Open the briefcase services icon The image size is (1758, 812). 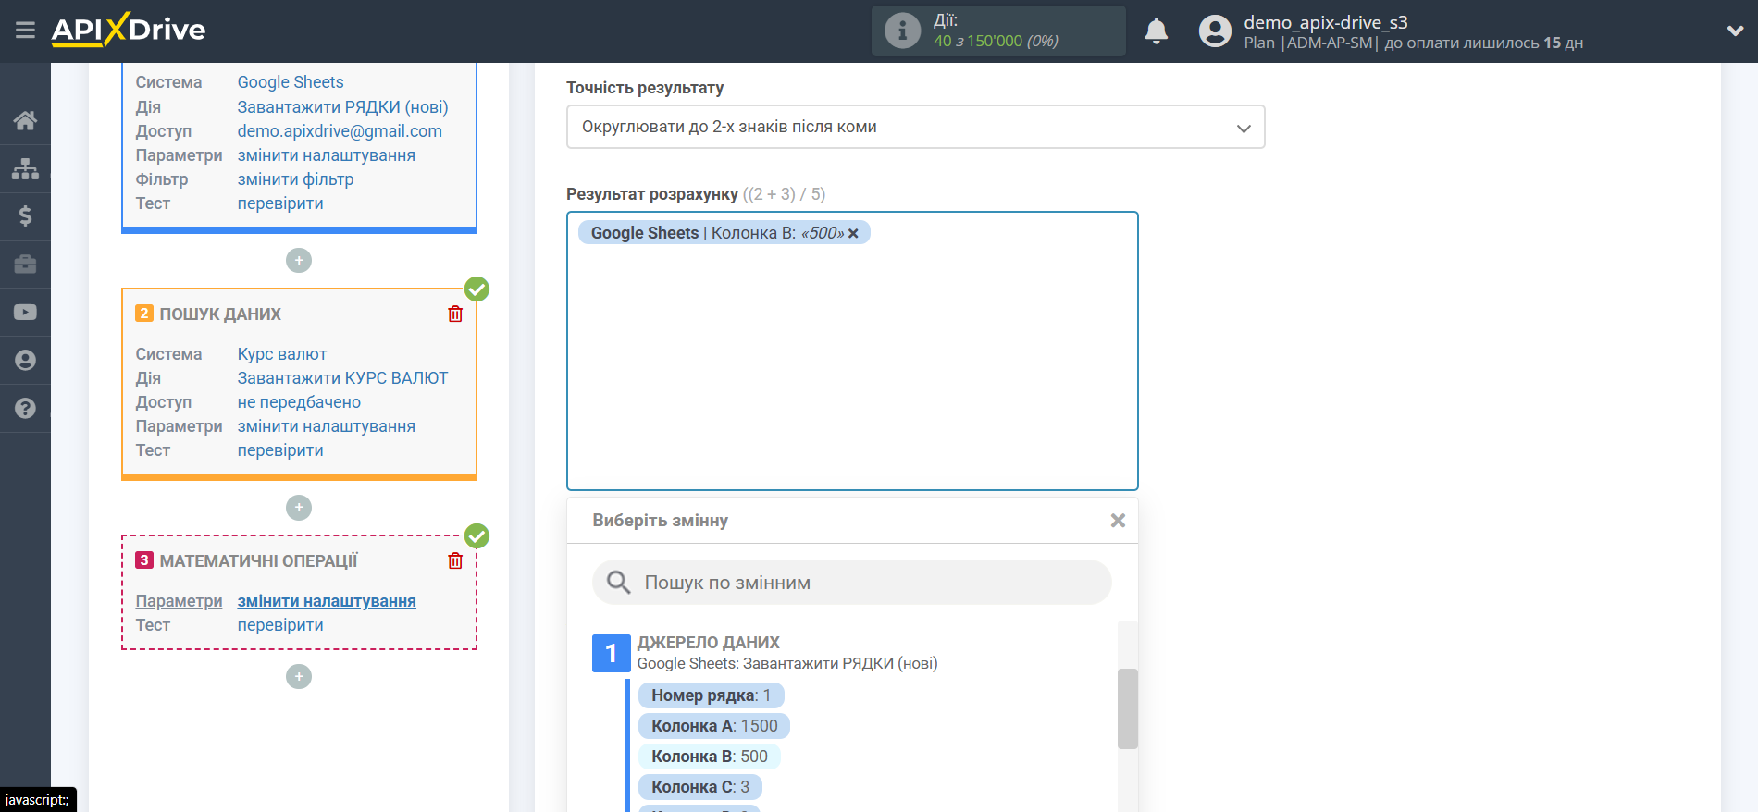(x=25, y=265)
